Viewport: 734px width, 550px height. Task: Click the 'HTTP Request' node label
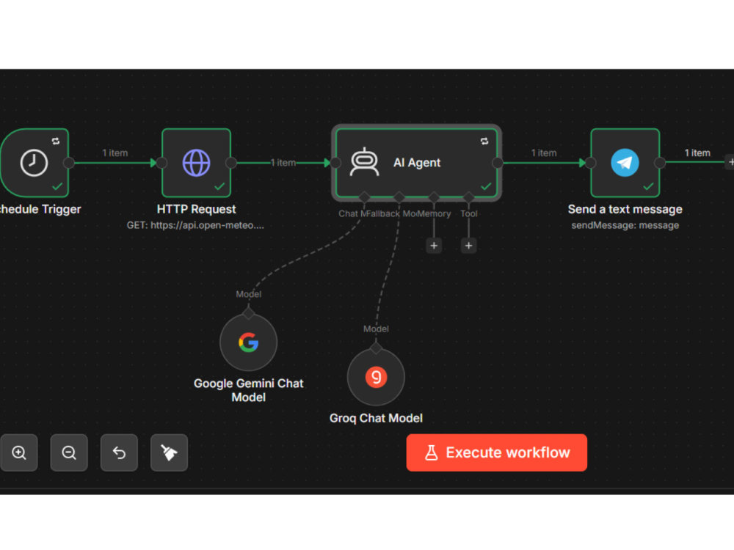(x=196, y=209)
